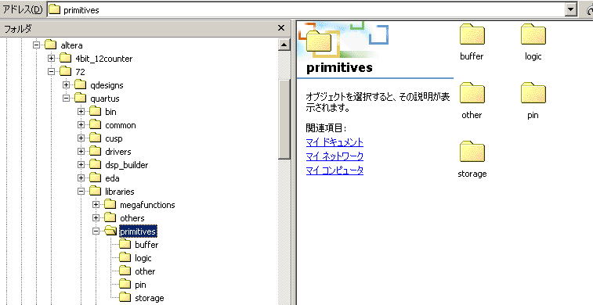The height and width of the screenshot is (305, 593).
Task: Click the folder tree scroll up arrow
Action: point(284,45)
